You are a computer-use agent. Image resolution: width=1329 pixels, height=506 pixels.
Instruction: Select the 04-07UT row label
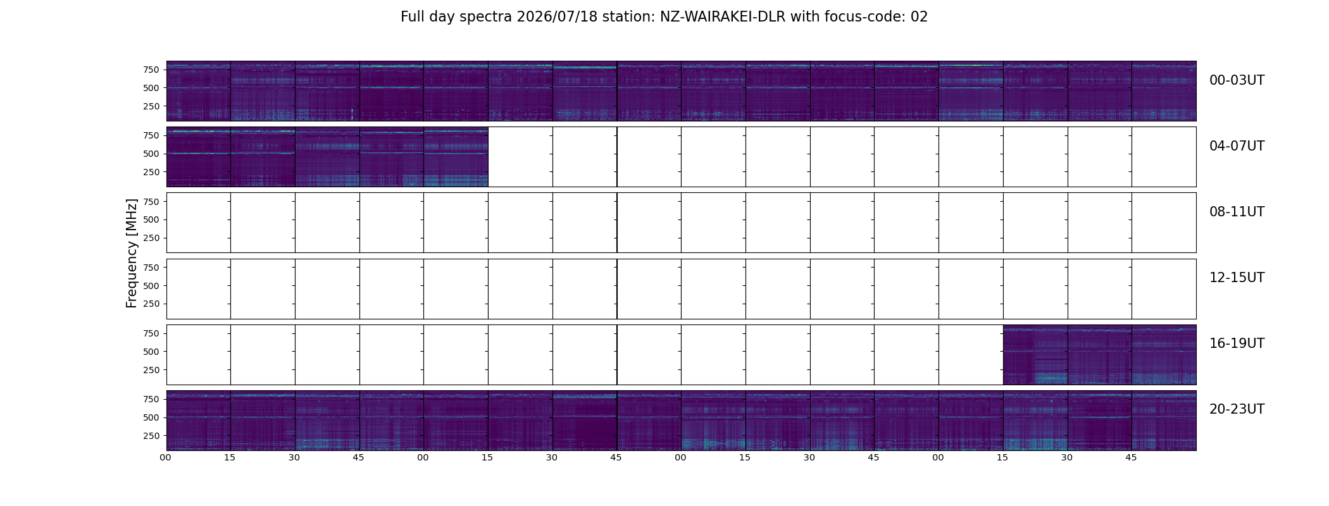[x=1237, y=146]
